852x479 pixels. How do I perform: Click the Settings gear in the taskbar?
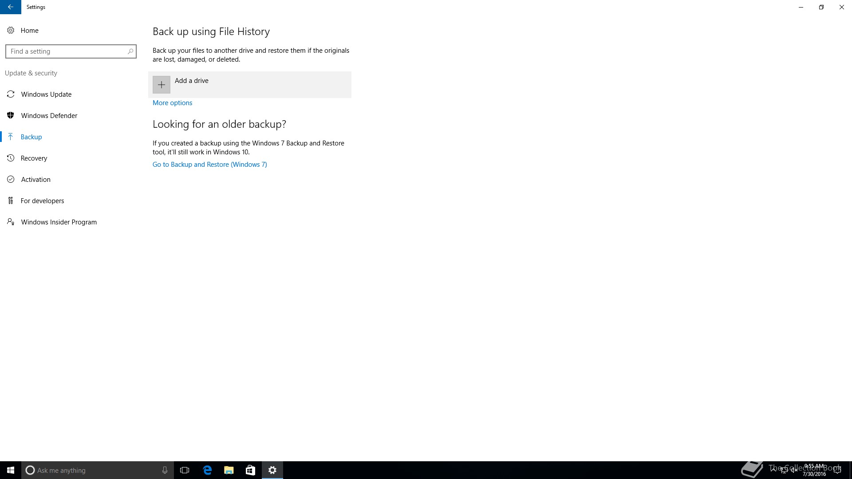(272, 470)
